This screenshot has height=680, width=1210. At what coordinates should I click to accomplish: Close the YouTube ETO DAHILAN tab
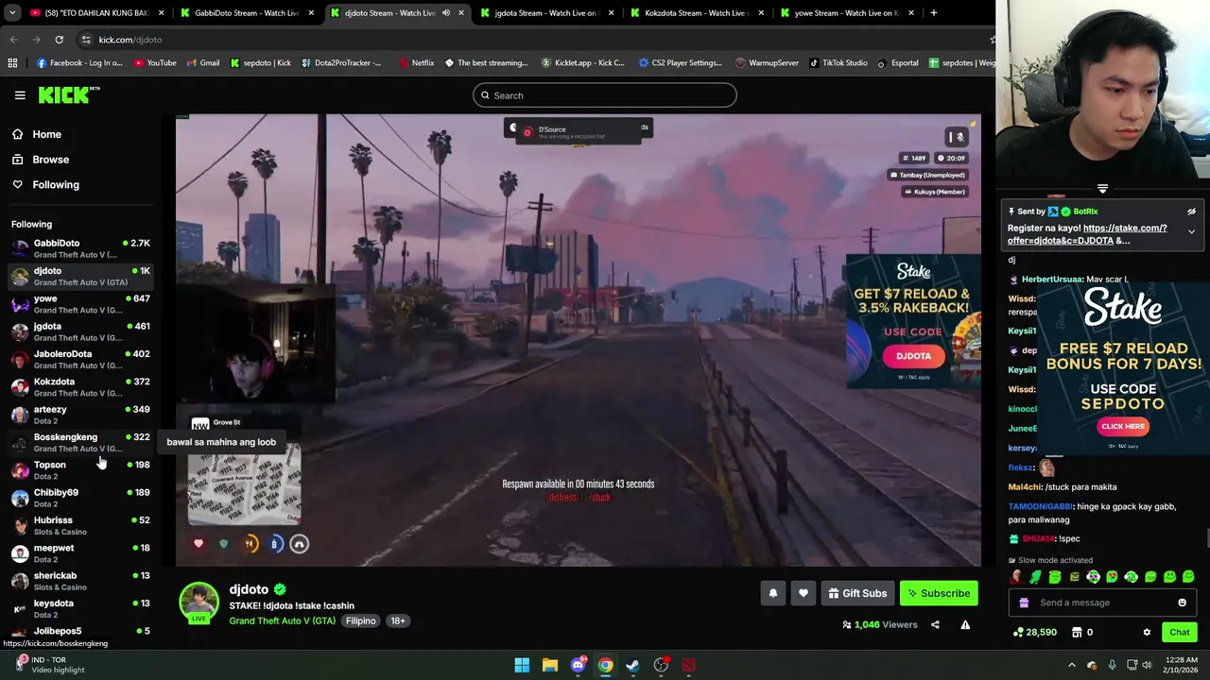tap(162, 13)
